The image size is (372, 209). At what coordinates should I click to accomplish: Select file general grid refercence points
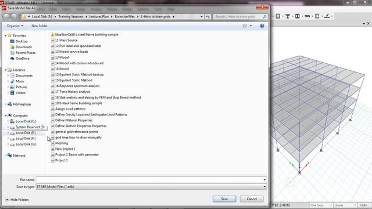tap(74, 132)
